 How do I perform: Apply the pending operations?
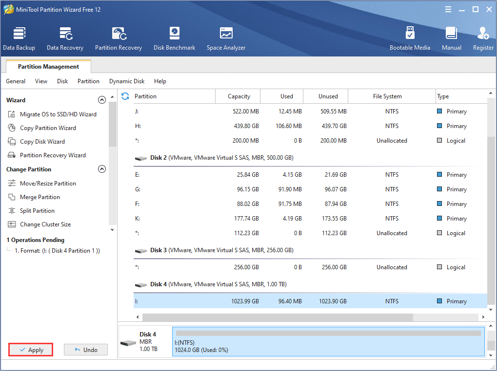tap(31, 350)
